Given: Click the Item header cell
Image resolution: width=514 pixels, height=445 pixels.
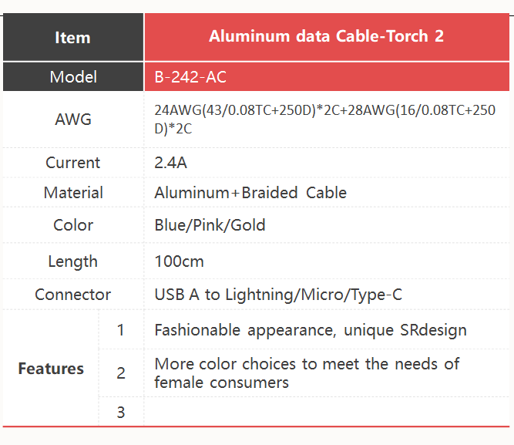Looking at the screenshot, I should 73,38.
